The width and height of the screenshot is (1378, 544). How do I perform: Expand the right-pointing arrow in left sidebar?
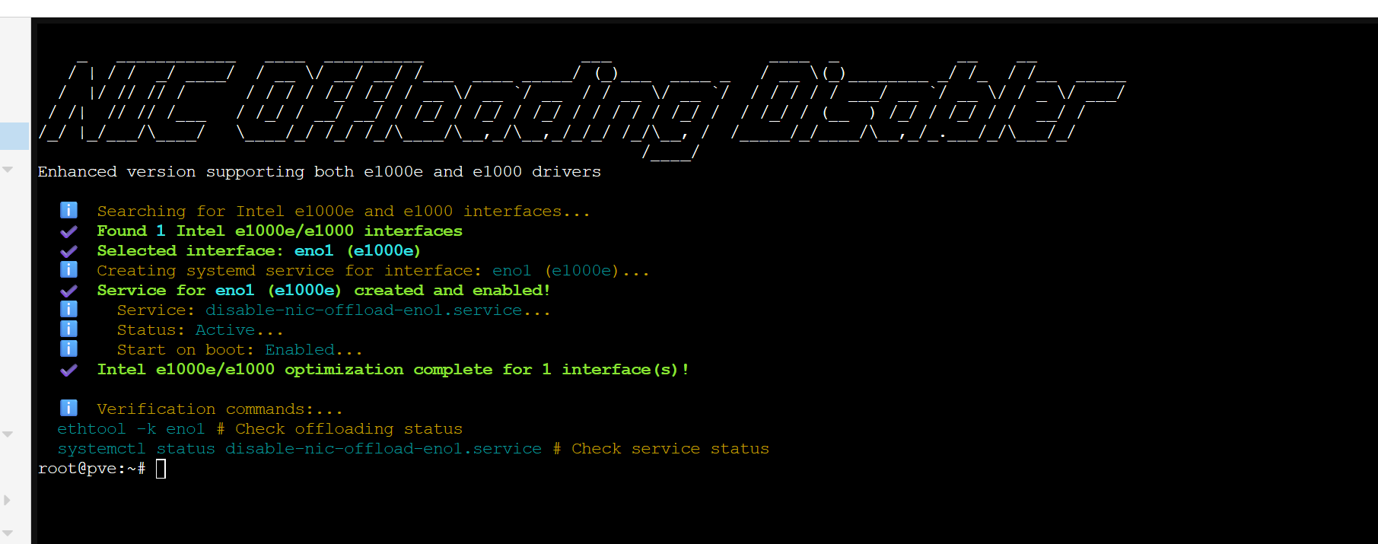click(x=8, y=500)
